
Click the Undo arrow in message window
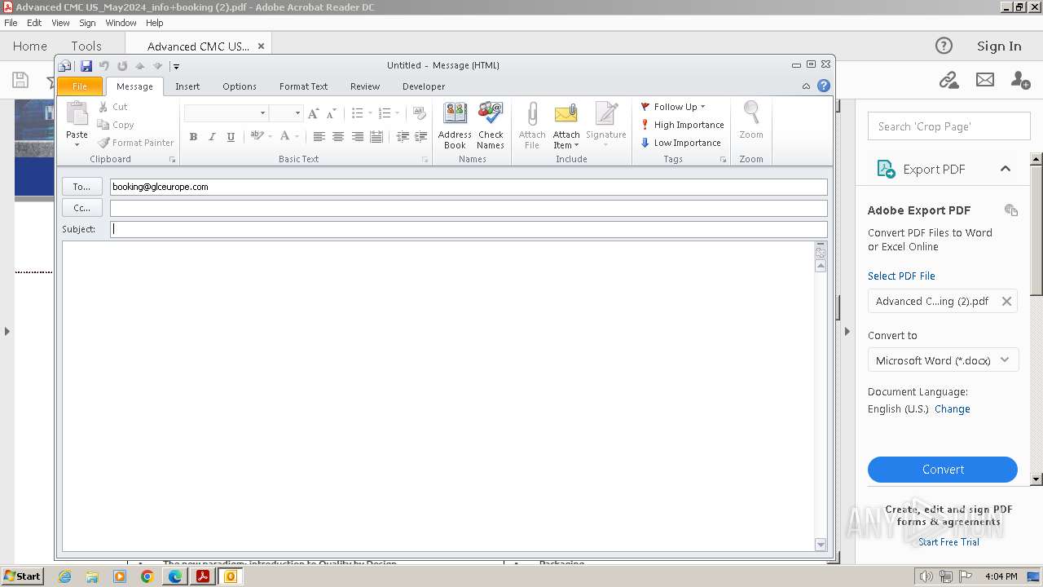pyautogui.click(x=104, y=66)
